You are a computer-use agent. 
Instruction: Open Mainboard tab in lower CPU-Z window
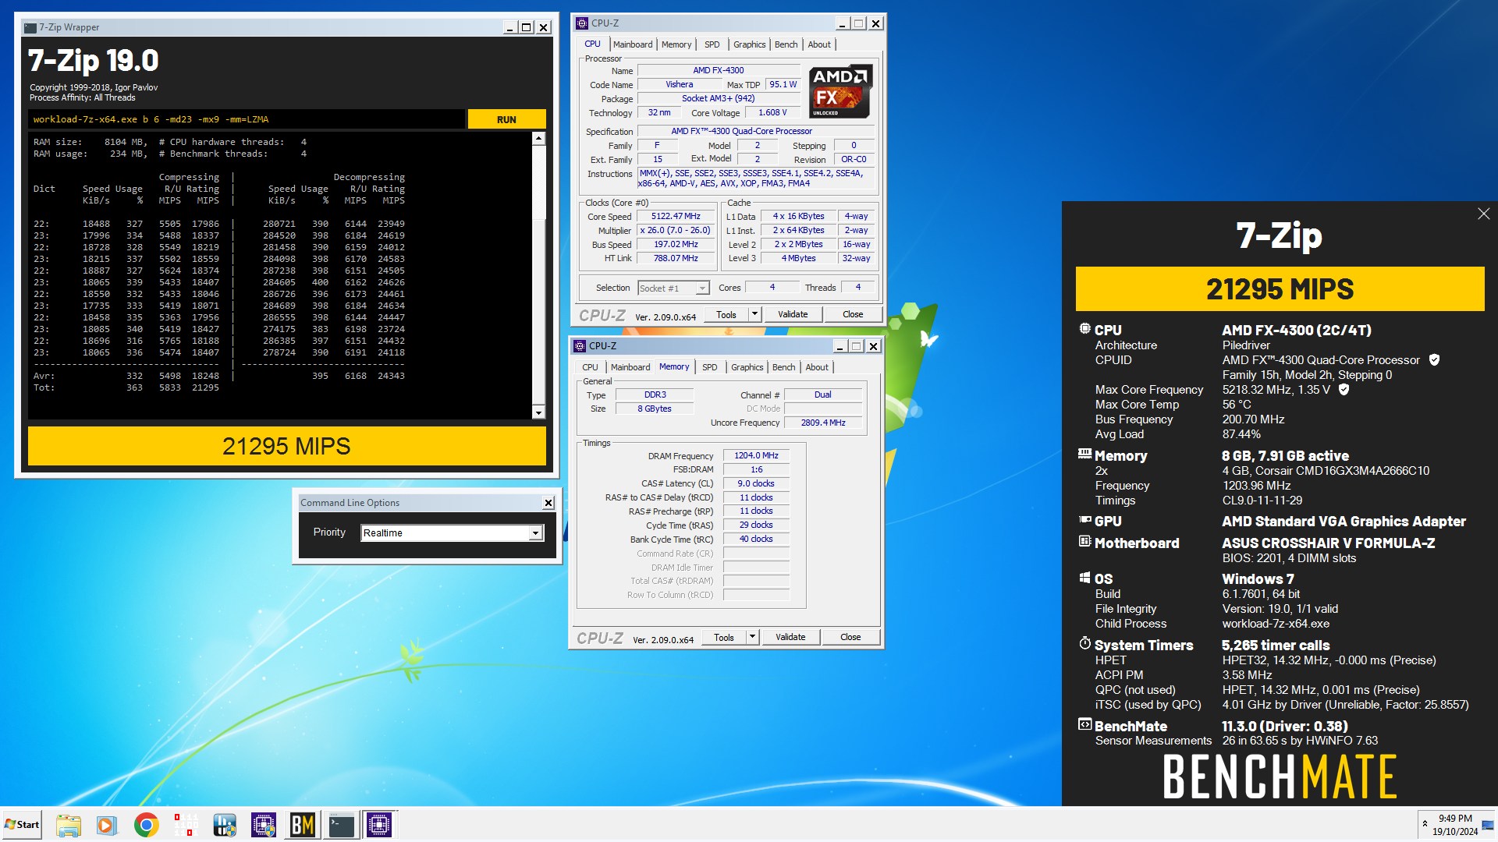630,367
